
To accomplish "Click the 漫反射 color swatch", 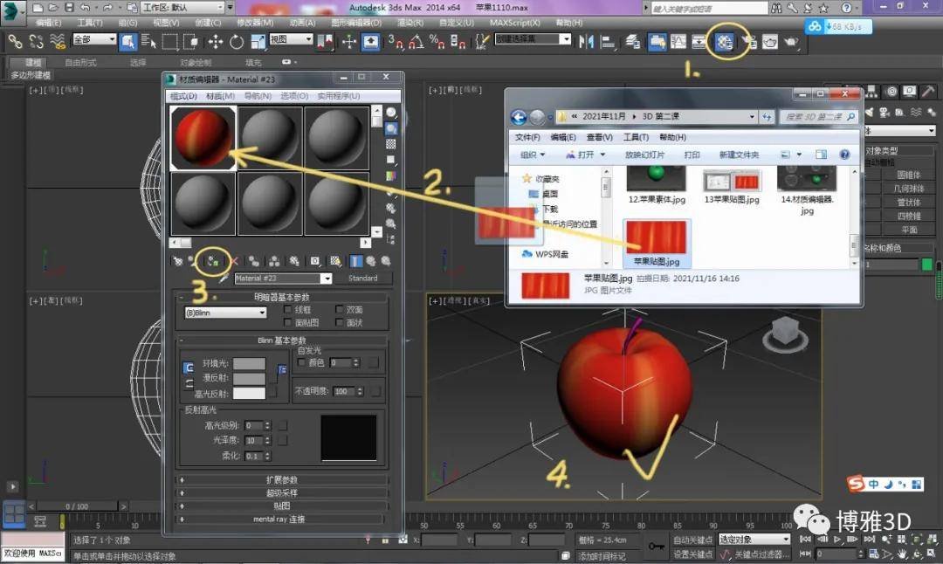I will coord(249,378).
